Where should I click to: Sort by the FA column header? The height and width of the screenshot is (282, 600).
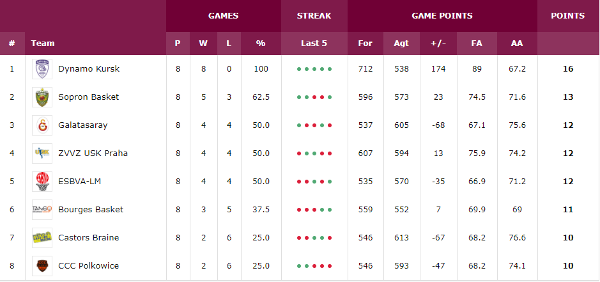point(477,43)
